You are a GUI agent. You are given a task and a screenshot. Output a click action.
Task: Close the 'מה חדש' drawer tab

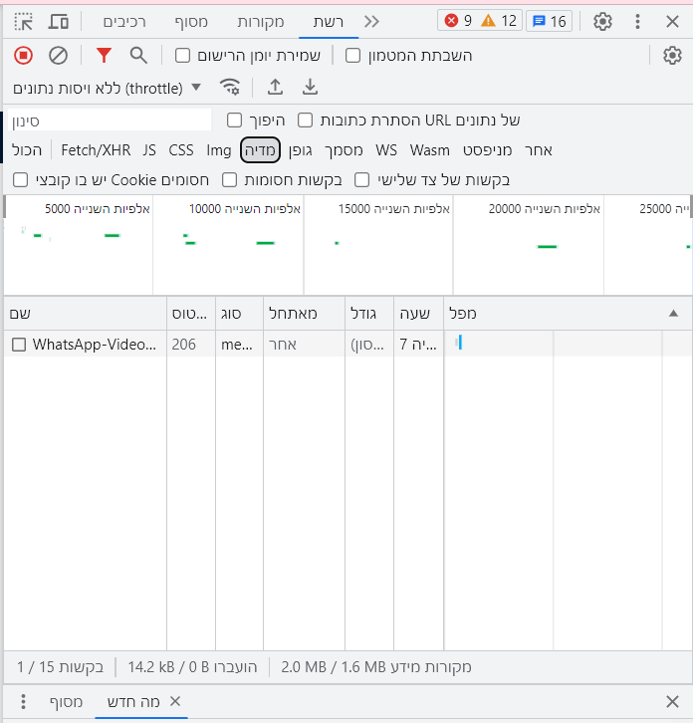175,701
